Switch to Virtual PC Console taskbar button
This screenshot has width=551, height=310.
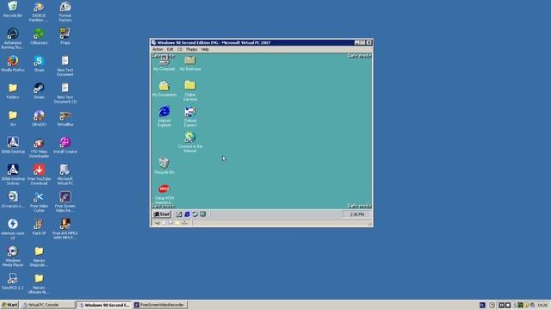click(48, 305)
